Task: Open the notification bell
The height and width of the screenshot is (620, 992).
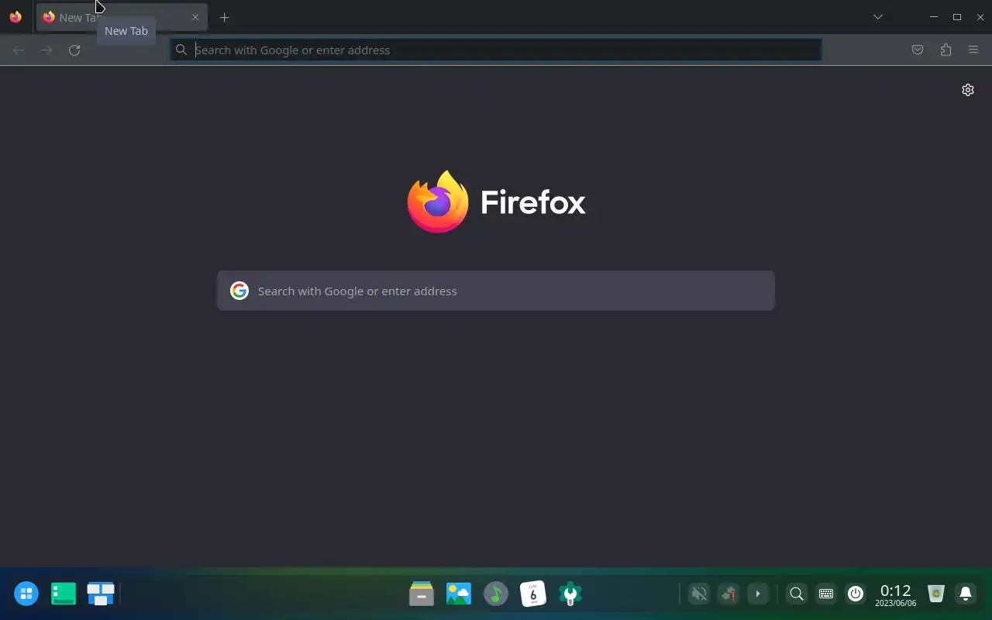Action: click(966, 594)
